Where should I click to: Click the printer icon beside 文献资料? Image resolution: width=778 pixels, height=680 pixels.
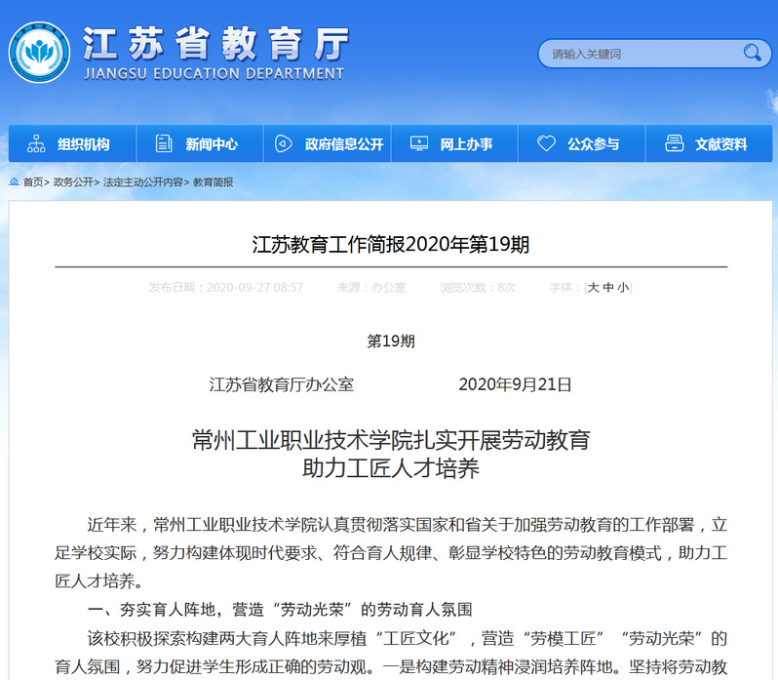coord(674,143)
